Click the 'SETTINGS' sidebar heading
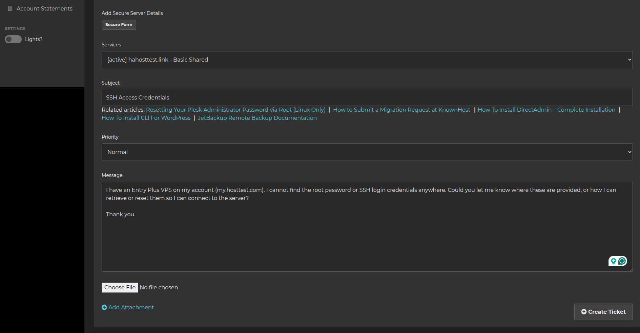Image resolution: width=640 pixels, height=333 pixels. pyautogui.click(x=15, y=29)
